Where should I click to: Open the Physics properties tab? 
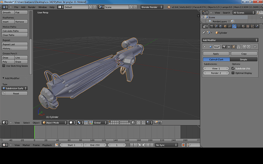tap(257, 26)
